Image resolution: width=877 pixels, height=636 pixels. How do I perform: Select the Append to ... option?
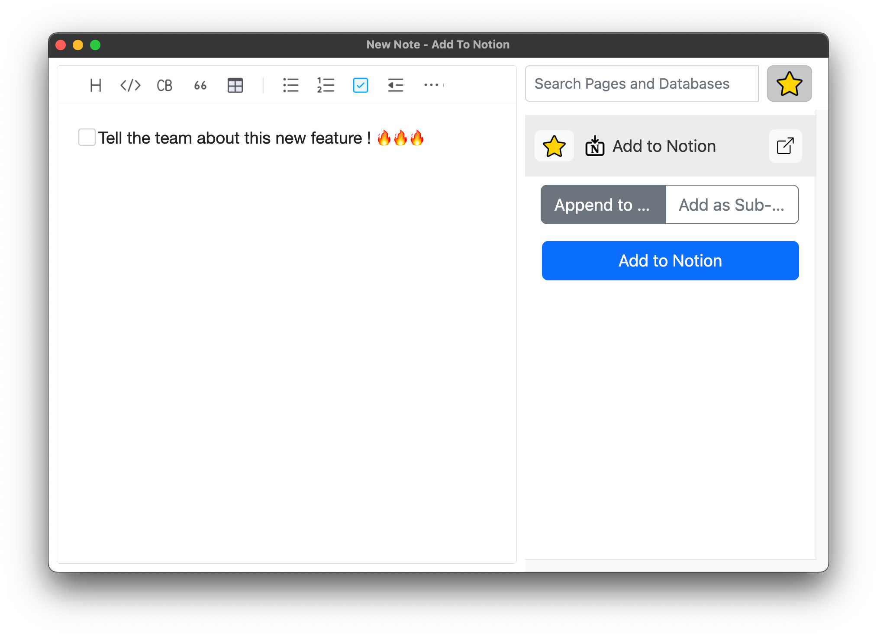click(x=603, y=205)
